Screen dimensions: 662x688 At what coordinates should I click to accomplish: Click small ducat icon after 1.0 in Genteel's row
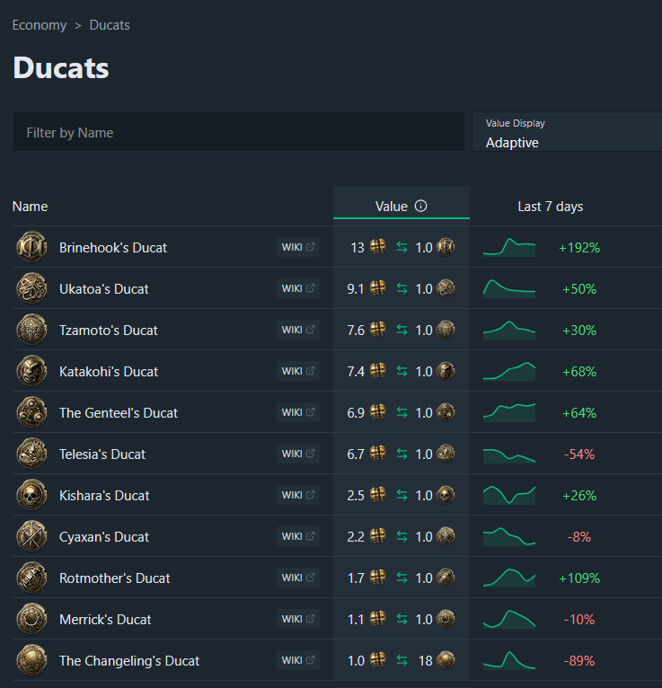446,412
